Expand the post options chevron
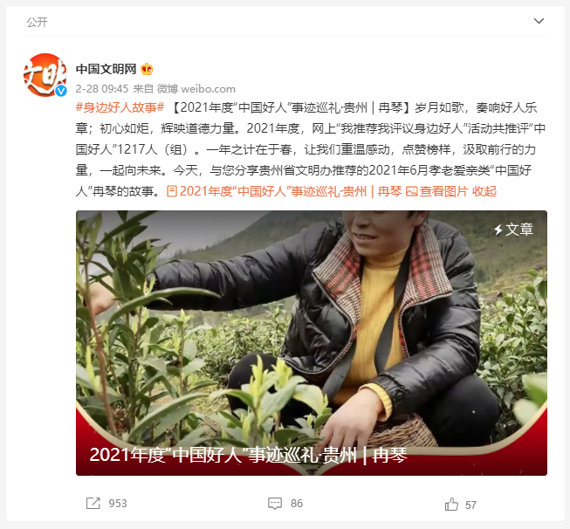The image size is (570, 529). click(539, 21)
